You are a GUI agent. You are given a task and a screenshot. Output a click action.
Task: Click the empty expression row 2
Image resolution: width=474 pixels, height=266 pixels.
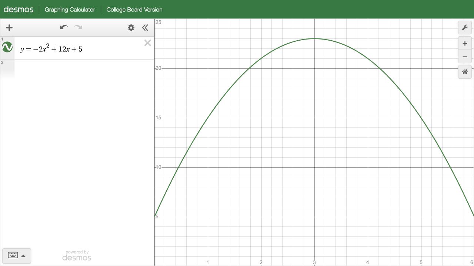point(77,69)
